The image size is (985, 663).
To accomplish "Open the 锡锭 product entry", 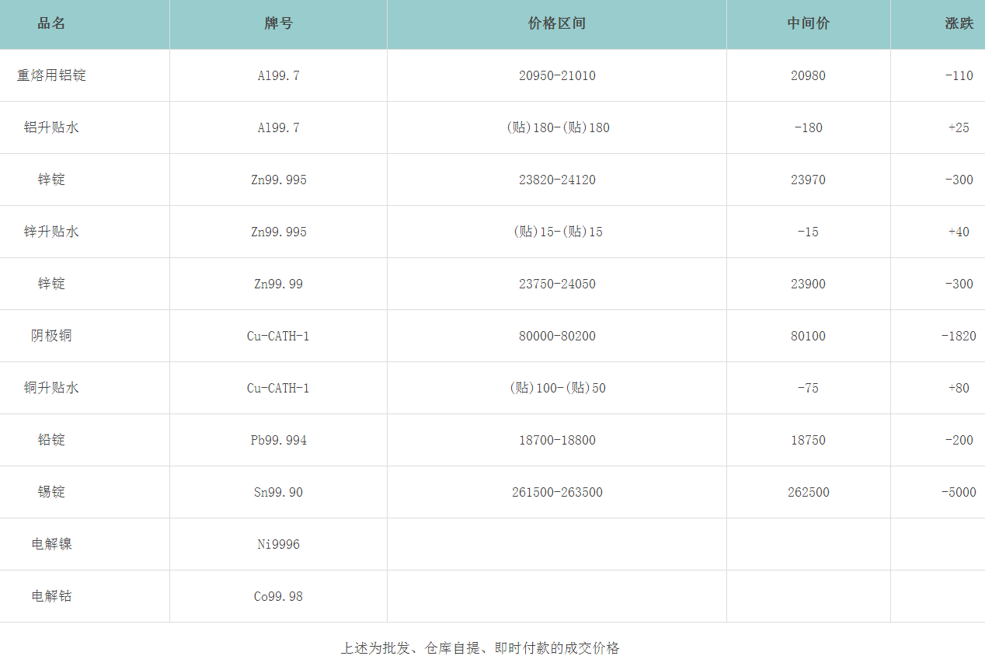I will tap(51, 492).
